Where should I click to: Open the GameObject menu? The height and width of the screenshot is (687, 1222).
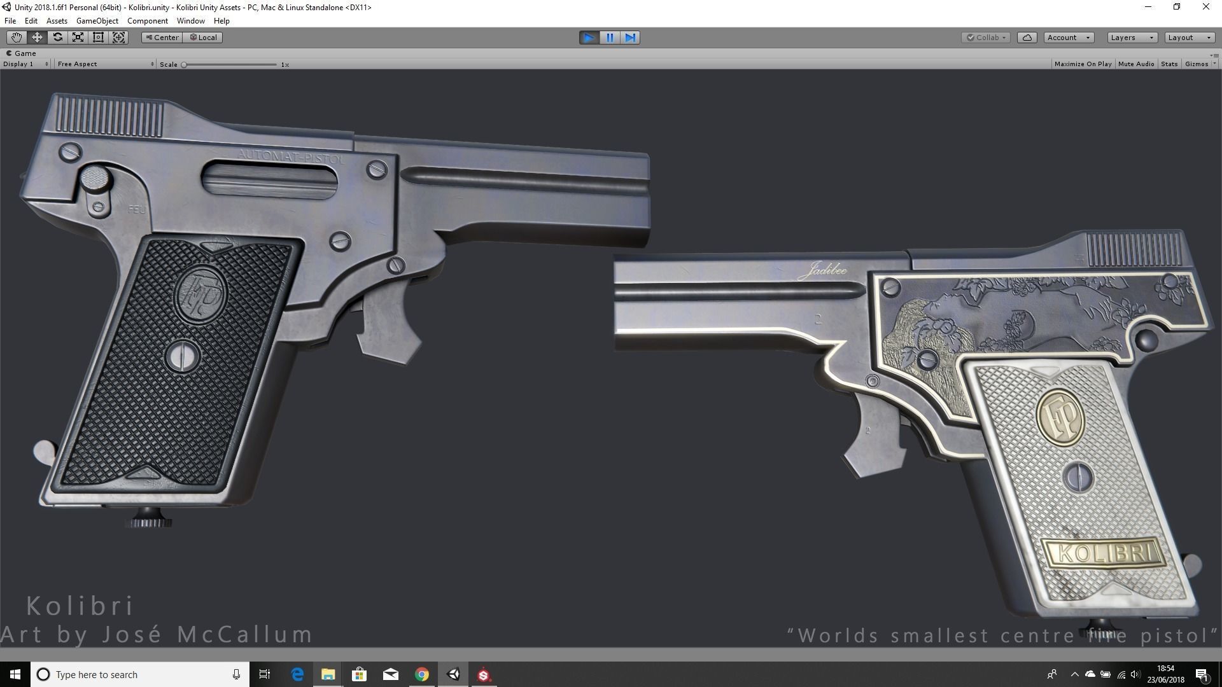pyautogui.click(x=97, y=21)
